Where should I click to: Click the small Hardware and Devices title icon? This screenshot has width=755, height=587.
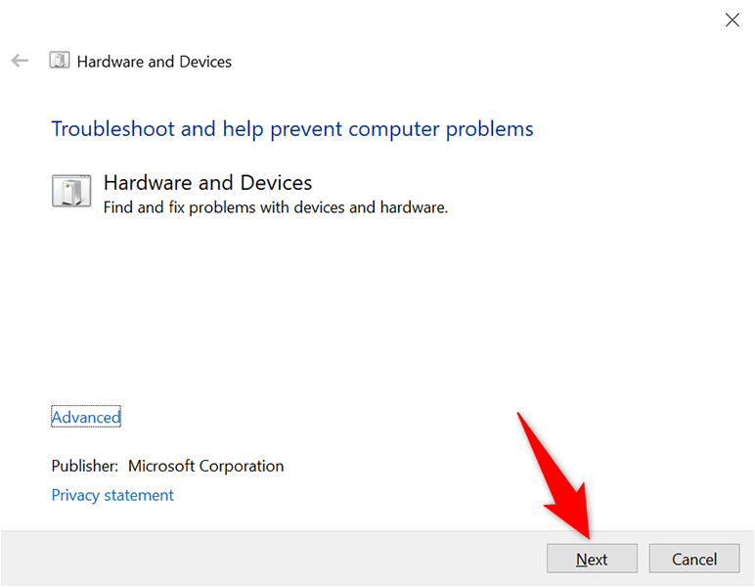(x=60, y=61)
